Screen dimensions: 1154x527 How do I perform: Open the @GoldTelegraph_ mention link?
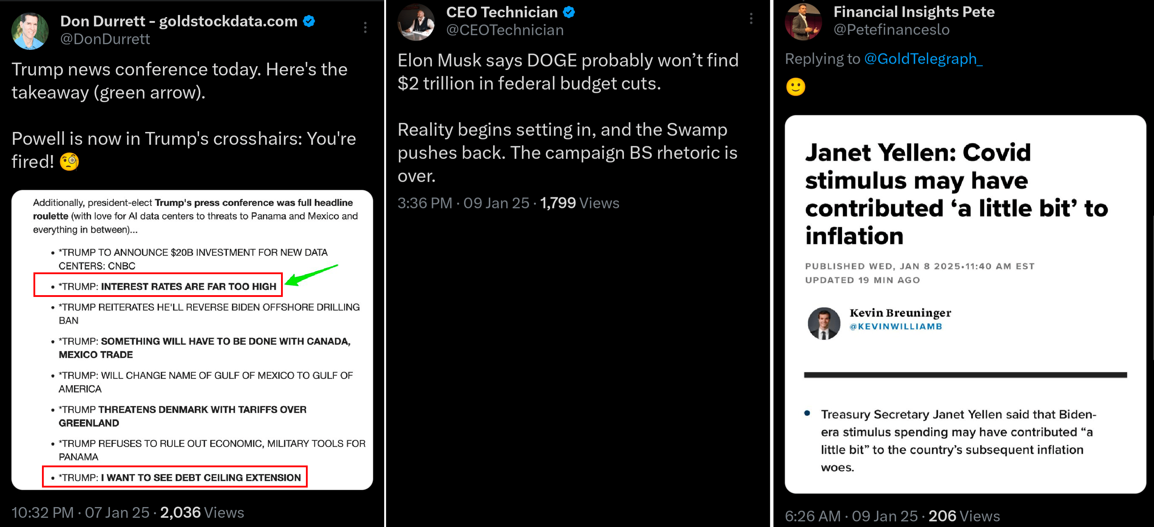pyautogui.click(x=923, y=59)
